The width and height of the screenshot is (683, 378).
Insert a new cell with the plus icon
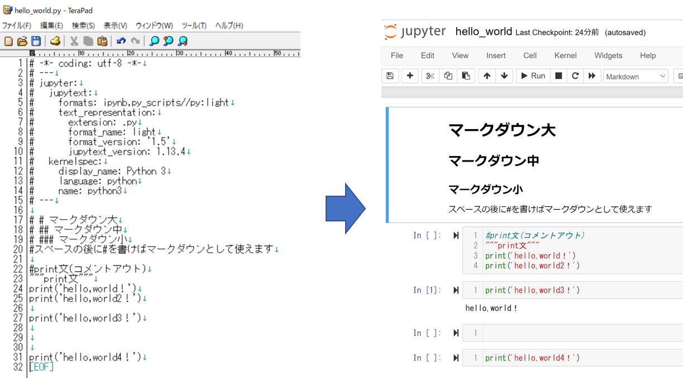[410, 75]
